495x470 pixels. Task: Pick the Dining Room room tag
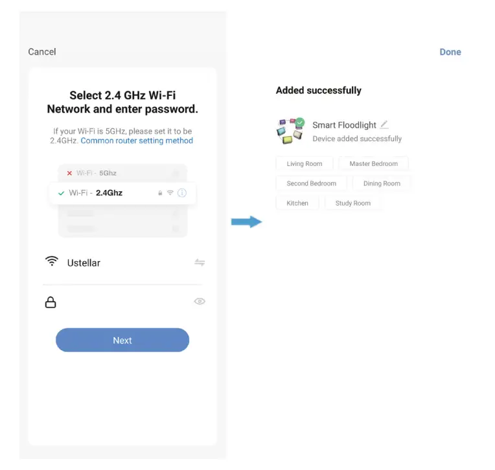click(382, 183)
